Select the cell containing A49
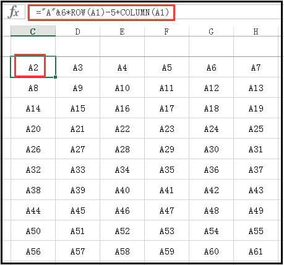The image size is (284, 265). (256, 210)
